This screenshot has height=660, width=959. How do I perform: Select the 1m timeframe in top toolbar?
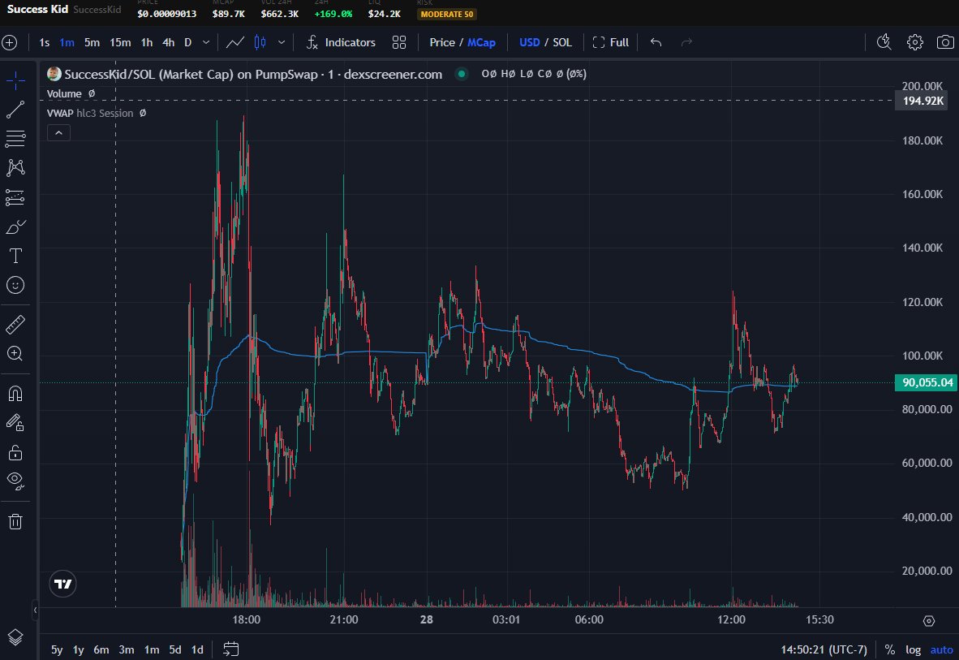pyautogui.click(x=67, y=42)
